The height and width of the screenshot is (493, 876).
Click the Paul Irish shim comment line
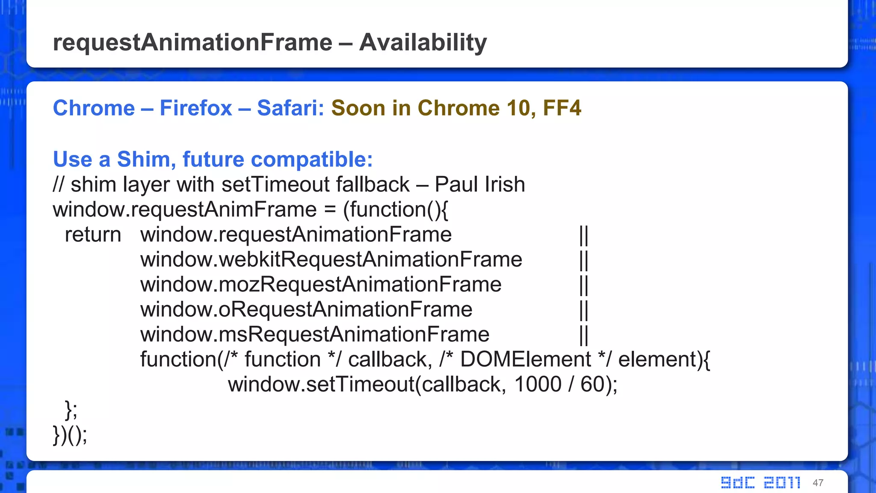tap(289, 184)
